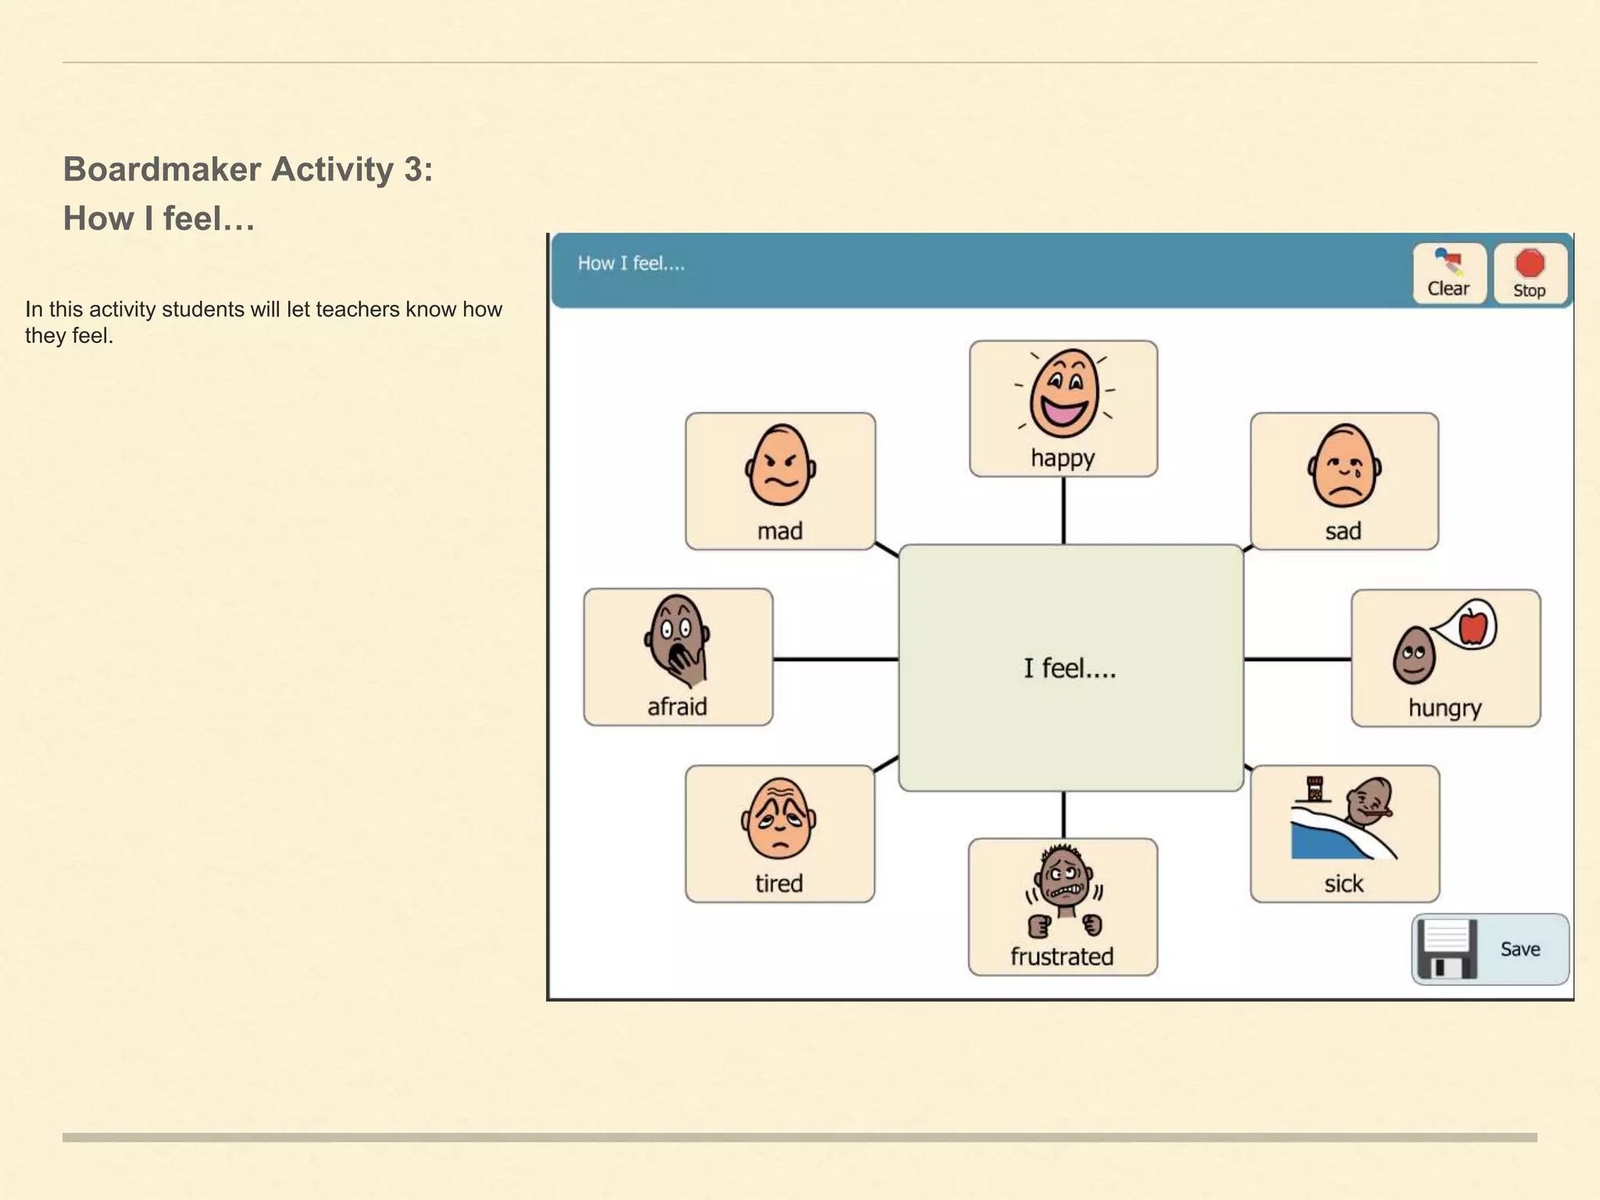
Task: Click the slide title 'Boardmaker Activity 3:'
Action: 248,170
